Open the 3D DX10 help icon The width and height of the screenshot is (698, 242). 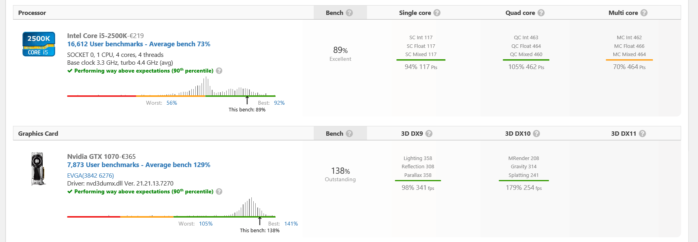tap(536, 134)
